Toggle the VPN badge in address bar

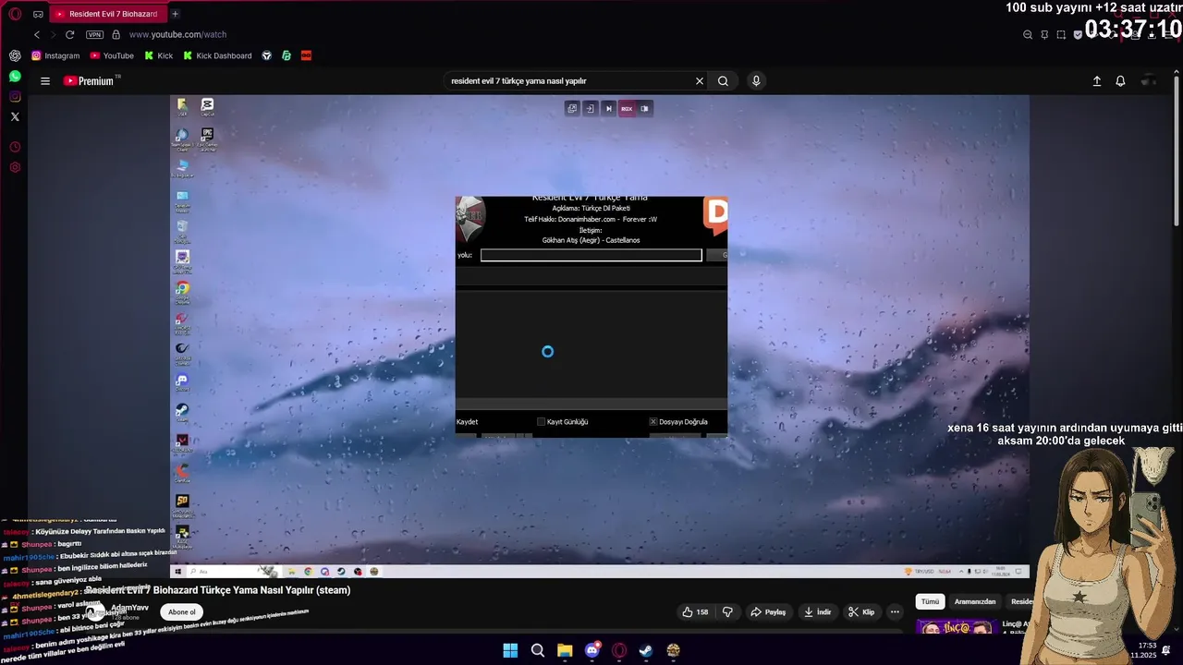pyautogui.click(x=94, y=34)
